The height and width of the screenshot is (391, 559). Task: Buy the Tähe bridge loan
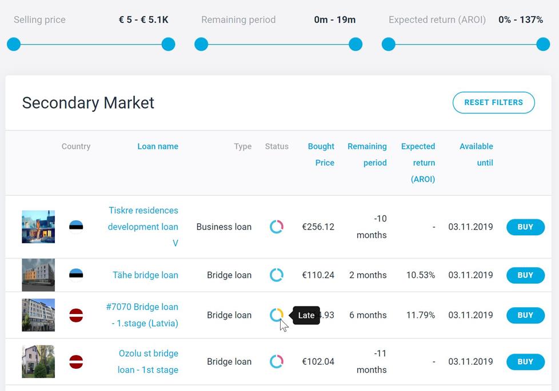pos(525,275)
